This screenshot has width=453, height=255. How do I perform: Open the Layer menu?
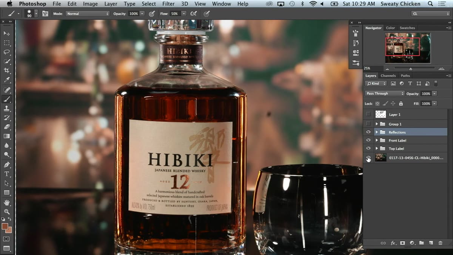pos(111,4)
